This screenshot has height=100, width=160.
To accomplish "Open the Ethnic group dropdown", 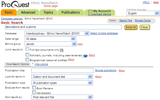I will click(x=51, y=44).
